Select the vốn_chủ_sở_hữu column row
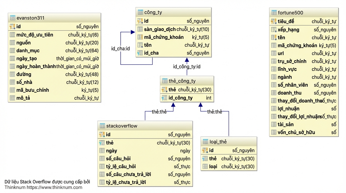This screenshot has height=193, width=346. click(x=304, y=132)
